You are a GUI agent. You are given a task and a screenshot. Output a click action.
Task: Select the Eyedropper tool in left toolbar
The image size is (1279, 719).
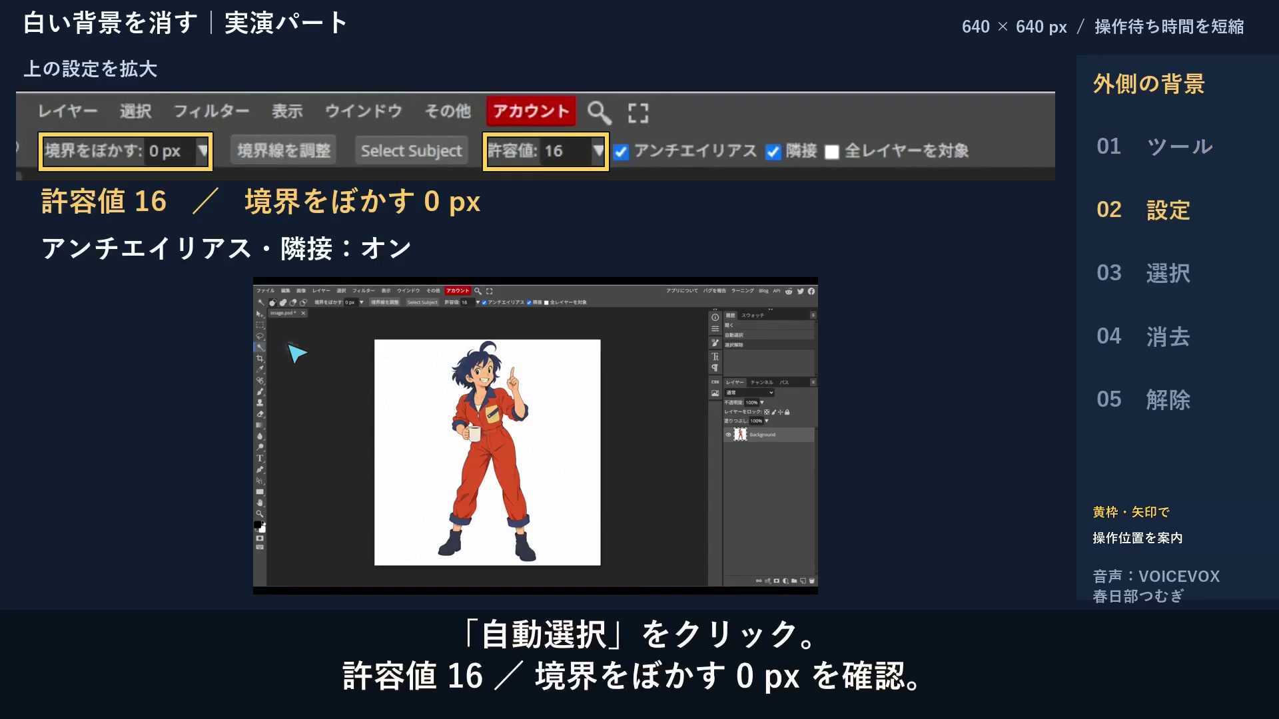(260, 369)
